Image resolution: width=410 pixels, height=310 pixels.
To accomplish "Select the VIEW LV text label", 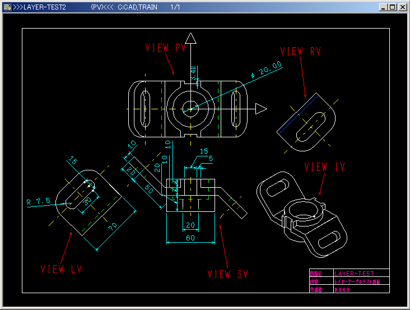I will (62, 269).
